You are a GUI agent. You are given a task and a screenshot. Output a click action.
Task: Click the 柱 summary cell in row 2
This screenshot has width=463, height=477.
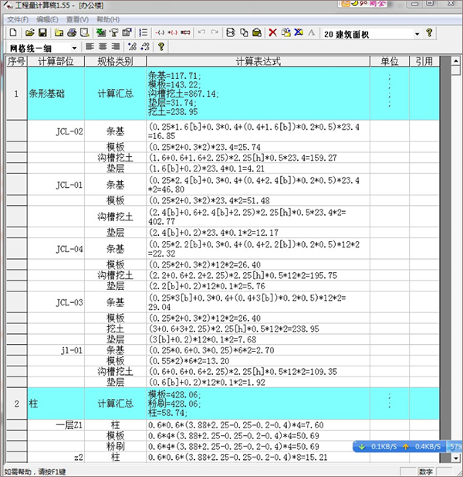[x=56, y=404]
